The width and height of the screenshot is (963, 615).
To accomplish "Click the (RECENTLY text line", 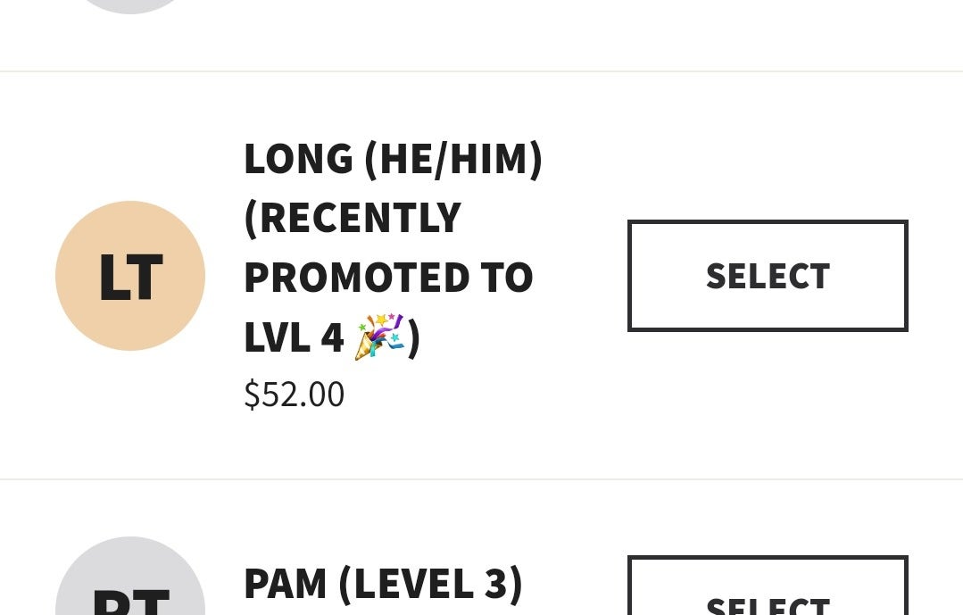I will [x=353, y=218].
